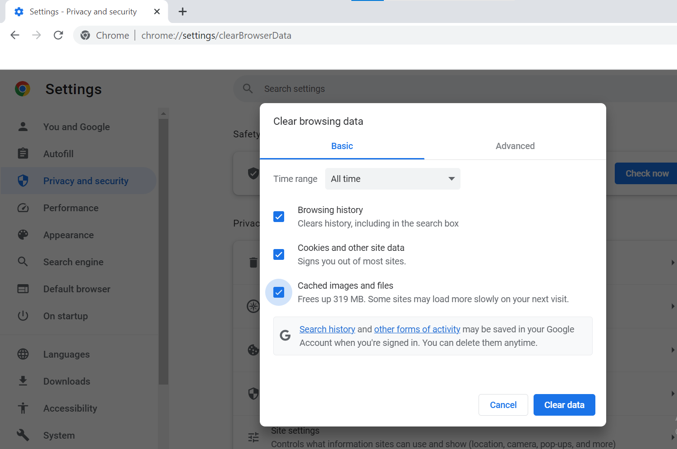Click the Languages globe icon in sidebar
Screen dimensions: 677x449
point(23,354)
